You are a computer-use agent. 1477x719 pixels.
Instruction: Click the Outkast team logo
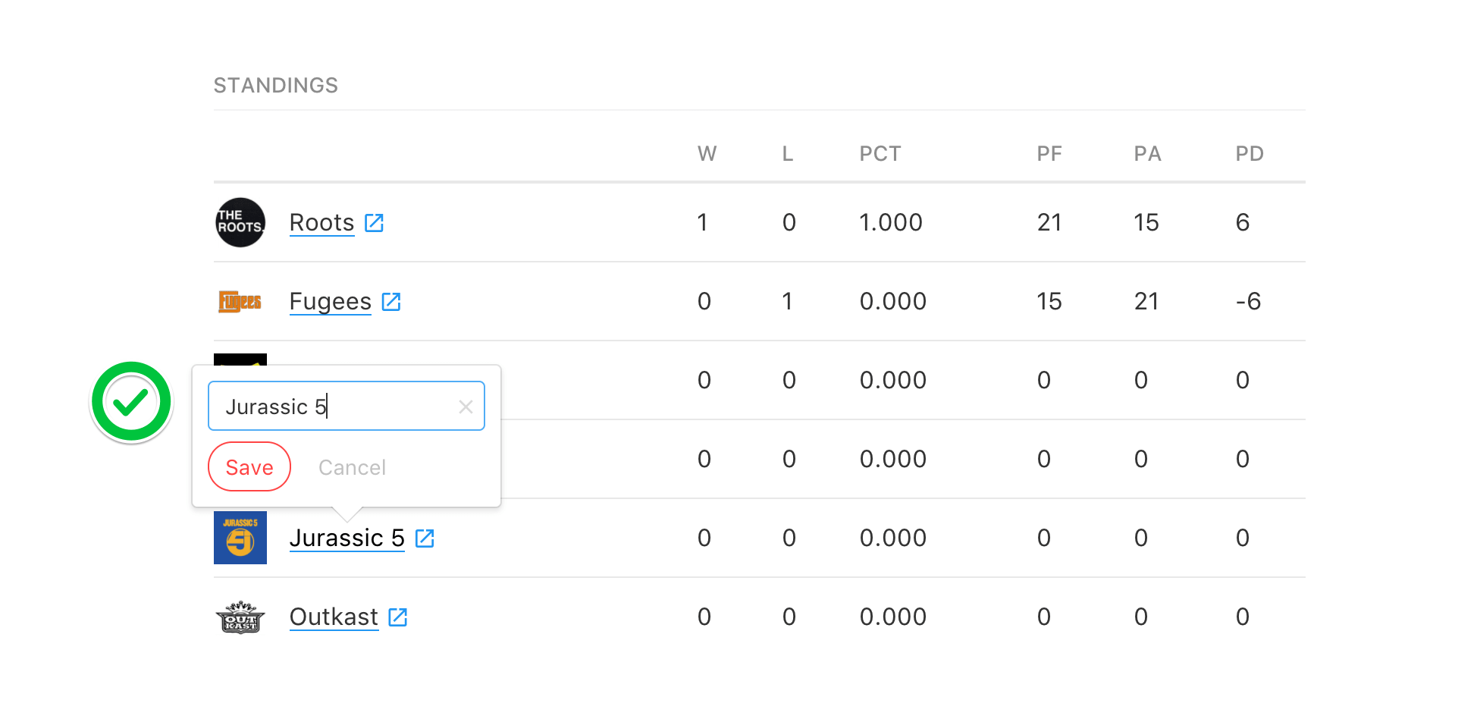[x=240, y=617]
